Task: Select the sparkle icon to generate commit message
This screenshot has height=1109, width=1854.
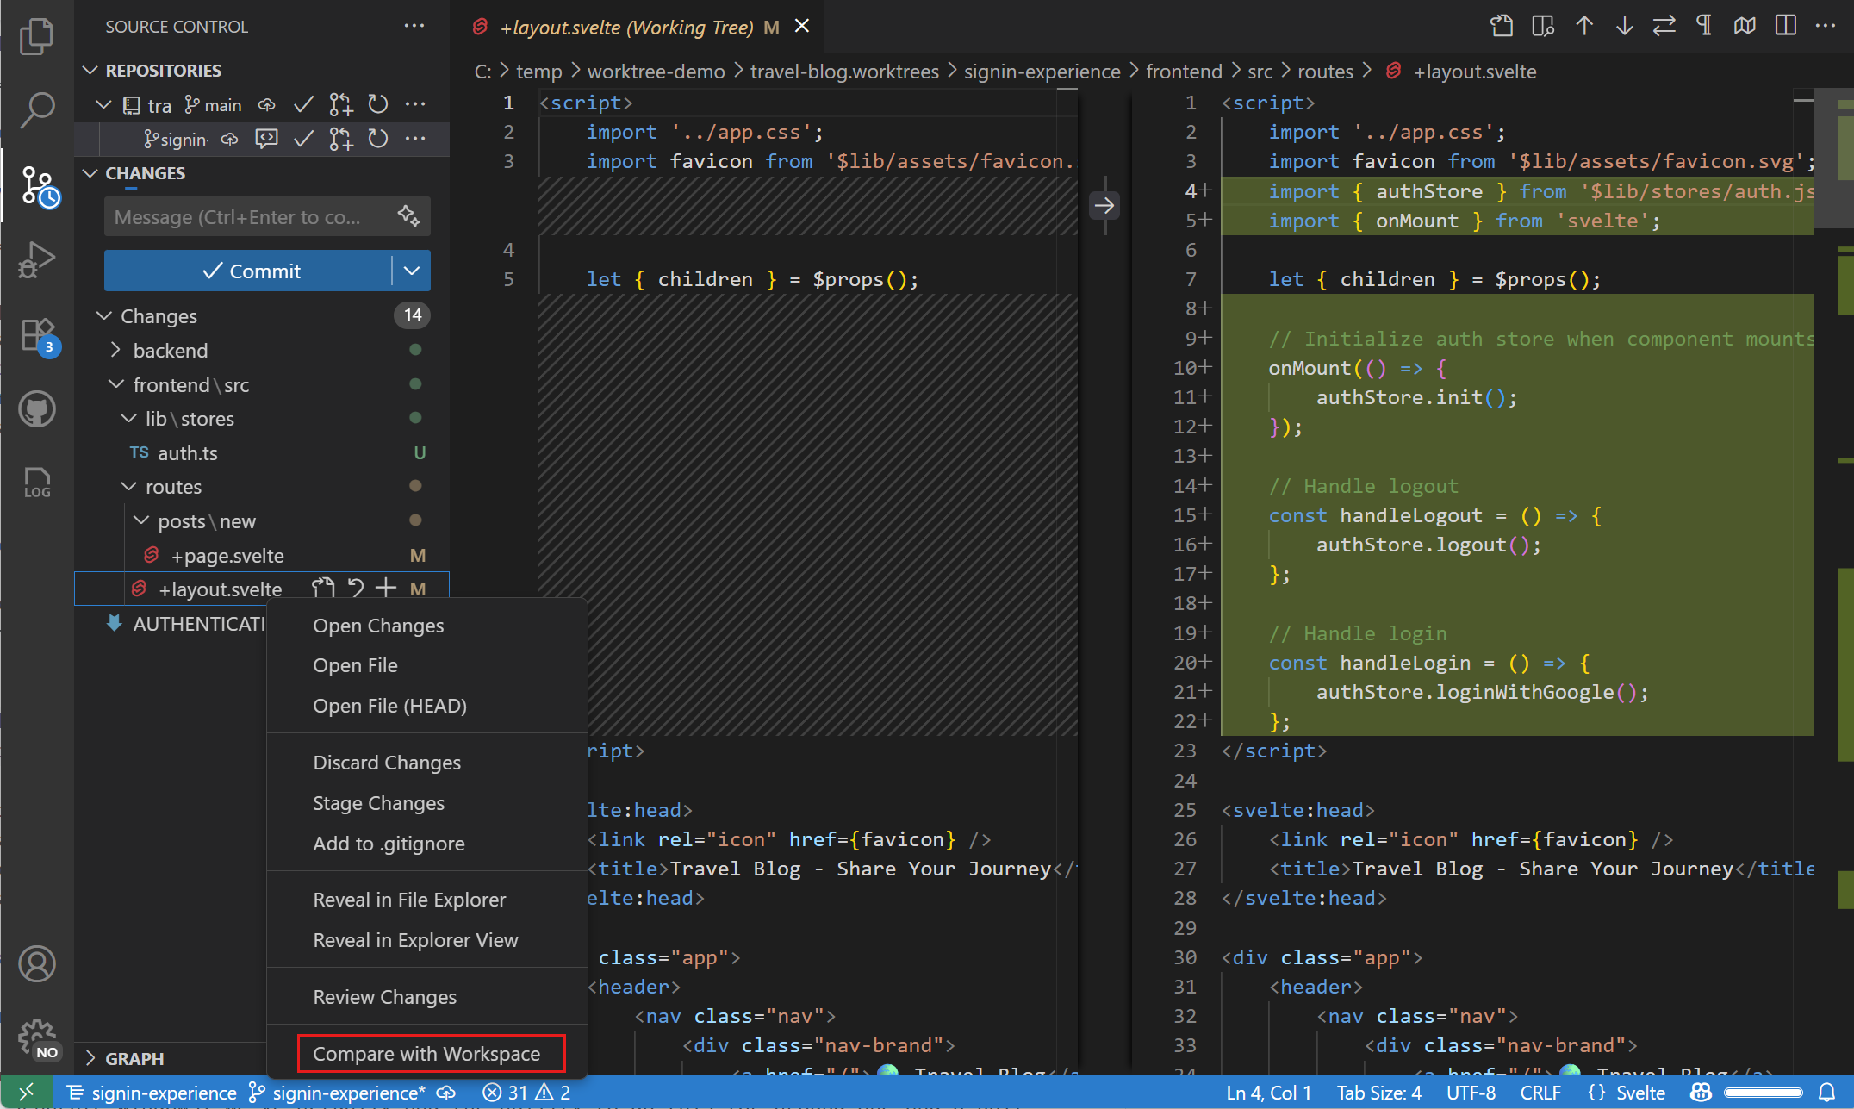Action: pos(408,216)
